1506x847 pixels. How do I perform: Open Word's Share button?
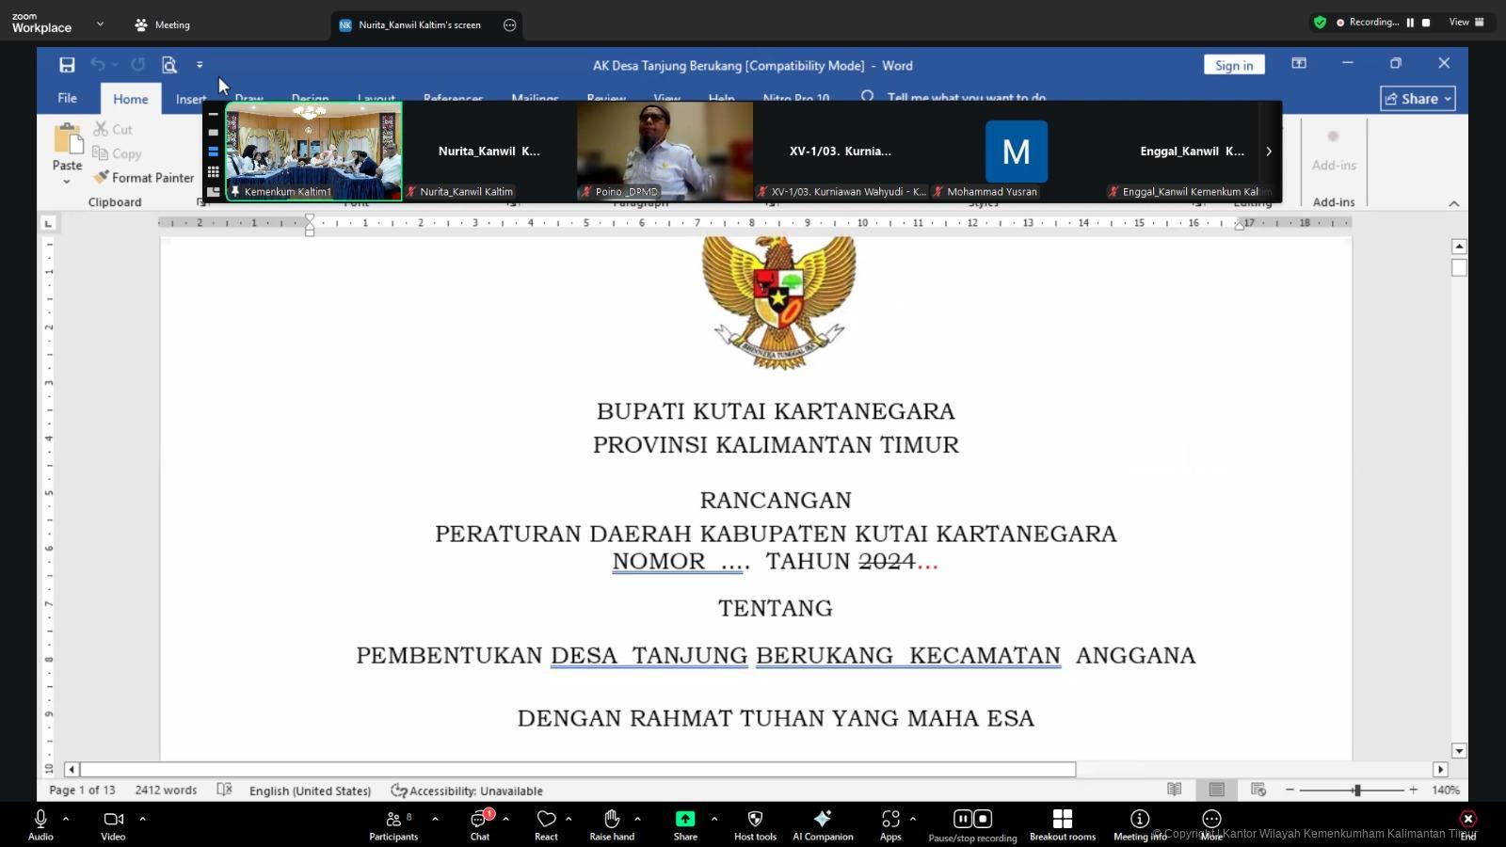pos(1417,98)
